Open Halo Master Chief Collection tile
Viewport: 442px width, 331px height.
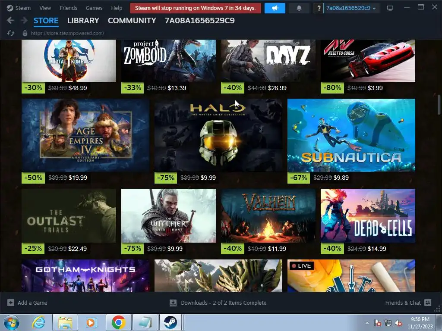click(218, 135)
